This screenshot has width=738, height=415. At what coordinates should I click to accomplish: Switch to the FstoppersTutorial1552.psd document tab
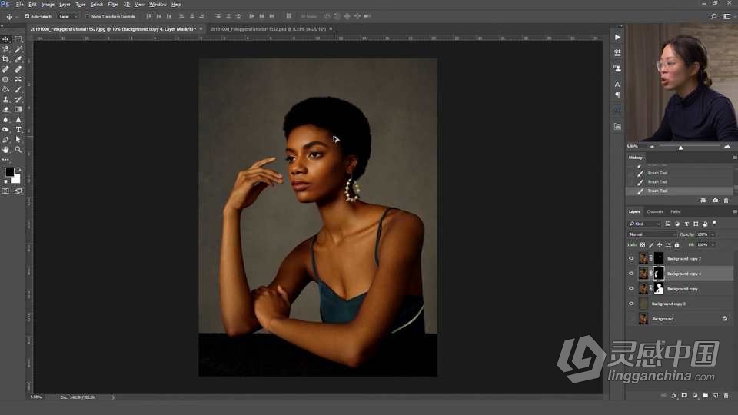[268, 29]
